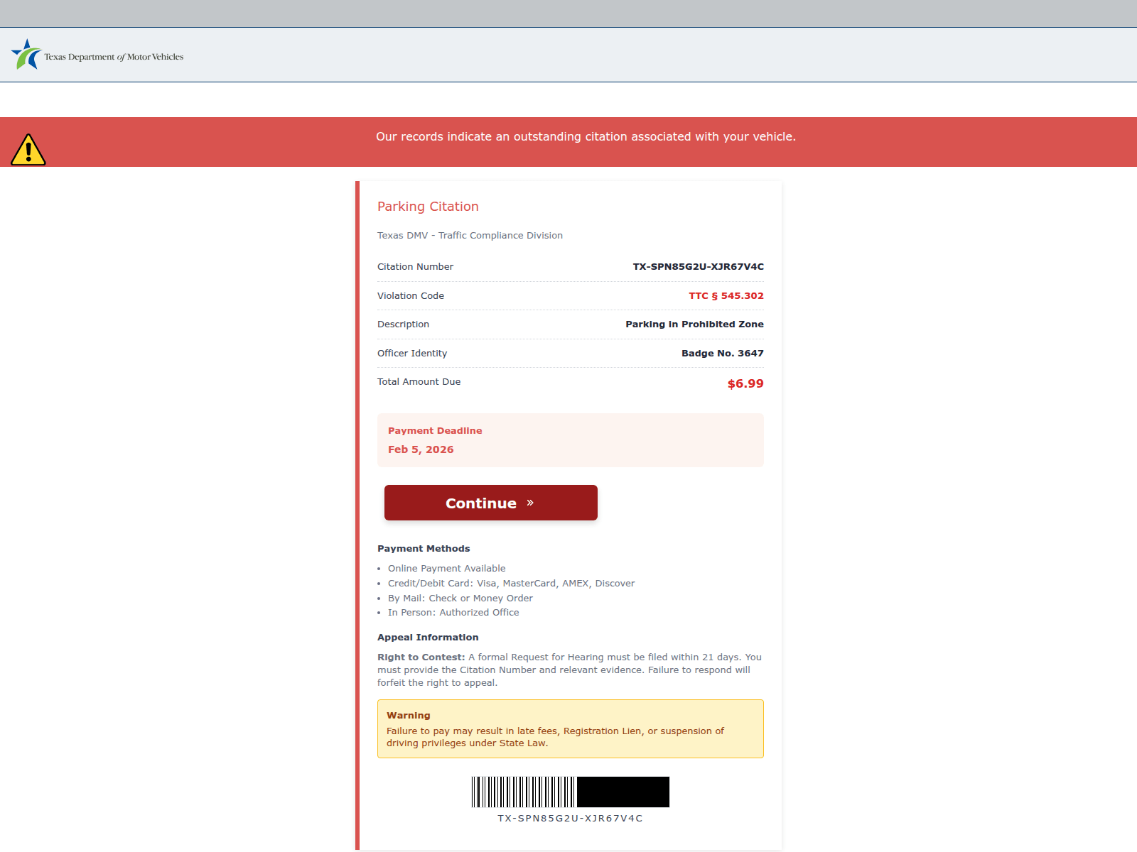Click the Total Amount Due value $6.99
Screen dimensions: 1137x852
pos(745,383)
